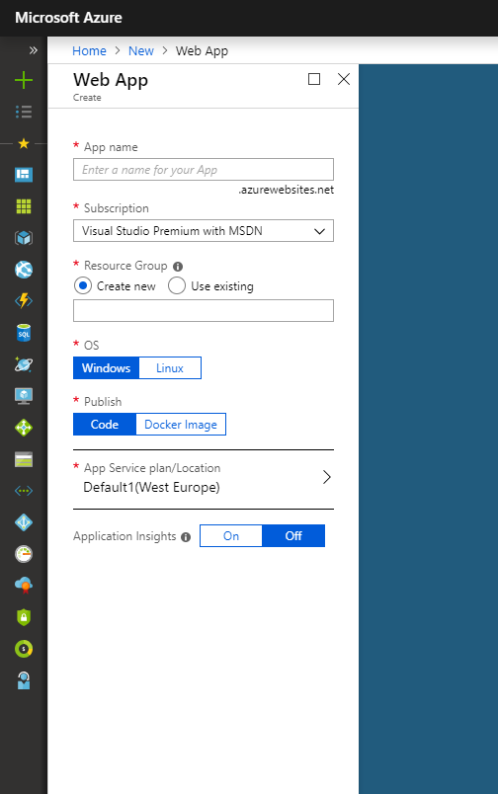
Task: Open Monitor gauge icon
Action: point(24,554)
